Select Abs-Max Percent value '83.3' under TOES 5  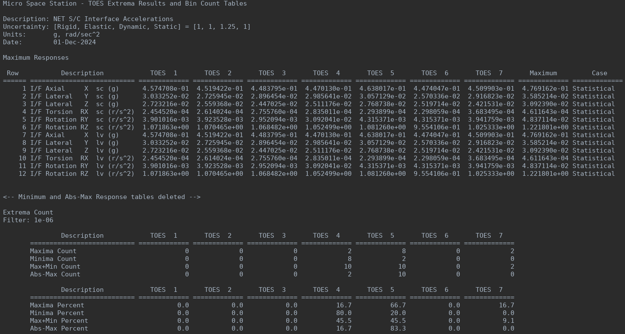coord(398,328)
